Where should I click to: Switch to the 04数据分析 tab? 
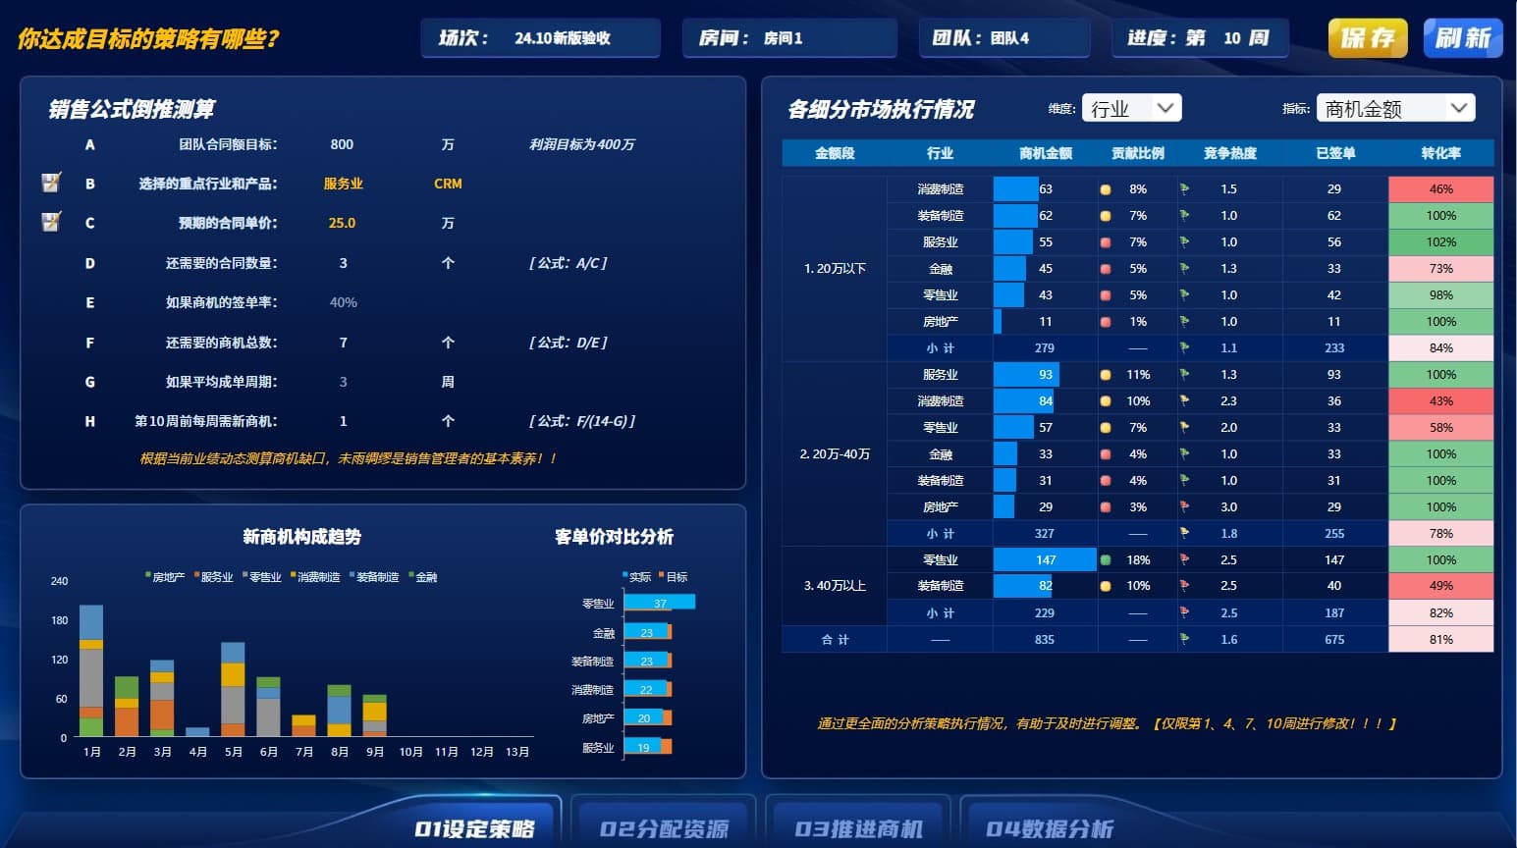point(1050,827)
